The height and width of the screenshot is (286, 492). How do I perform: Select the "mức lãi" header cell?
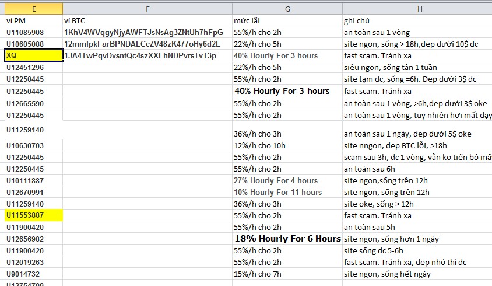point(287,20)
